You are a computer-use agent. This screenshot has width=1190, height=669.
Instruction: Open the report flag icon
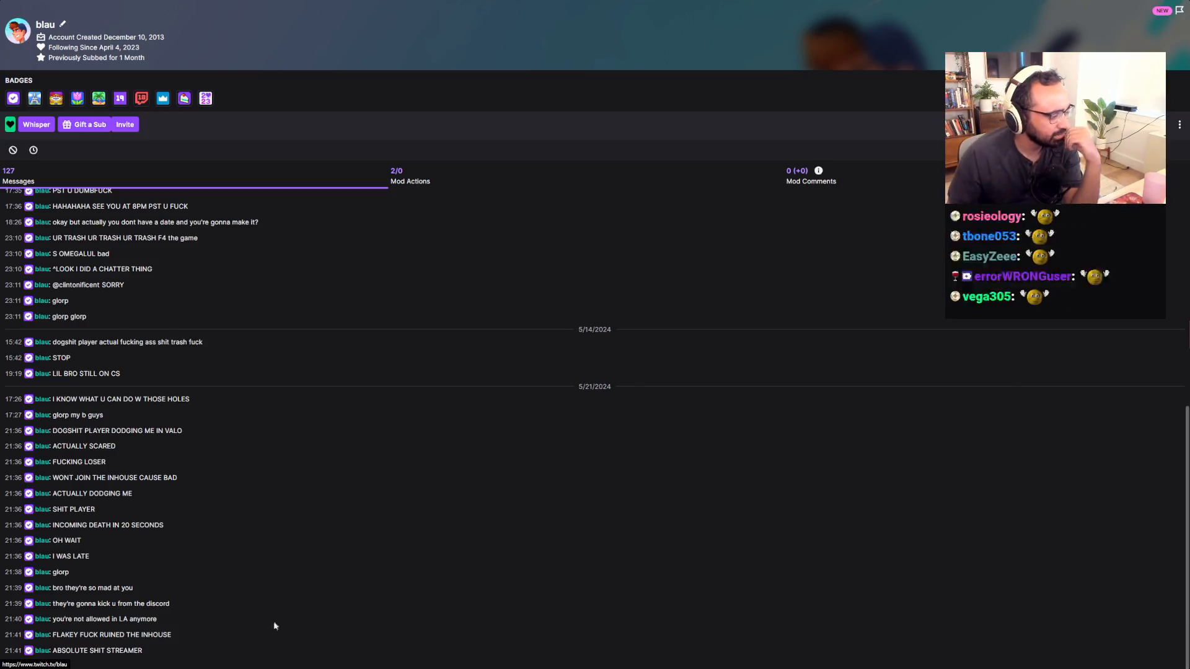[x=1179, y=10]
